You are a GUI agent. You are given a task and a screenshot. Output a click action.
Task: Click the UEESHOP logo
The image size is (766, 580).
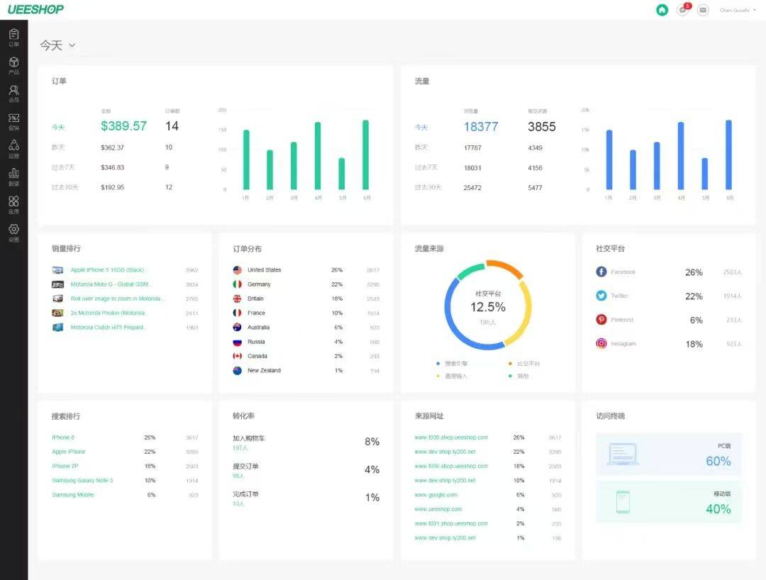(x=35, y=9)
